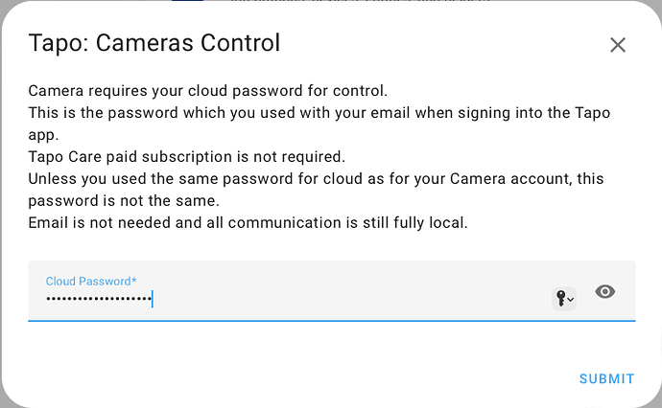Screen dimensions: 662x408
Task: Click 'Tapo Care paid subscription' line
Action: (186, 156)
